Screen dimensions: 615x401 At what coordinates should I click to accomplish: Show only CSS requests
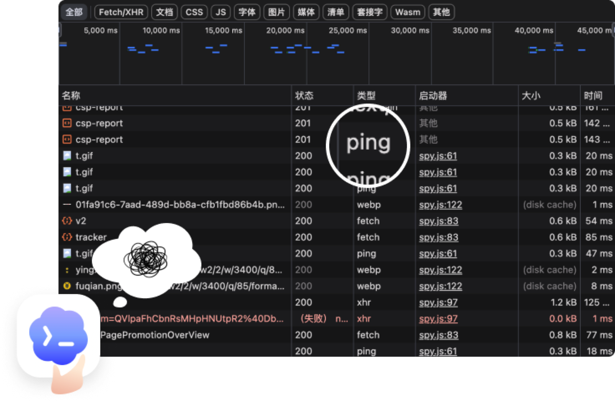tap(194, 12)
